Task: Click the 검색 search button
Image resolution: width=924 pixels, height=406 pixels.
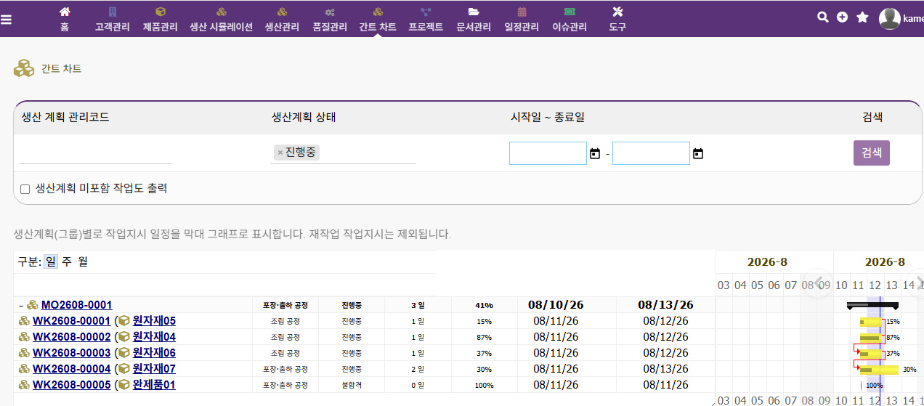Action: [x=872, y=153]
